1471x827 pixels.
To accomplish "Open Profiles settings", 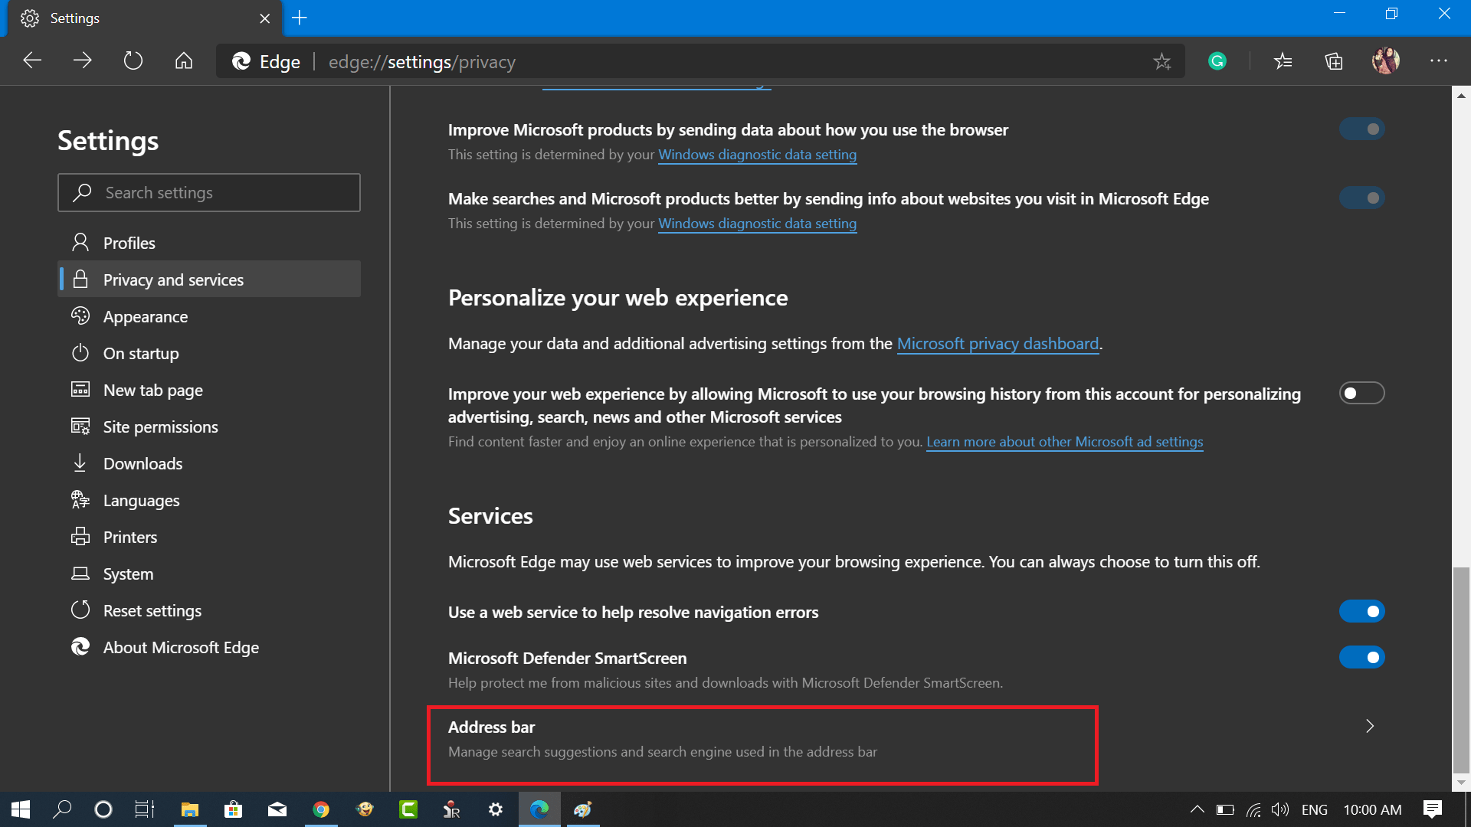I will [x=209, y=243].
